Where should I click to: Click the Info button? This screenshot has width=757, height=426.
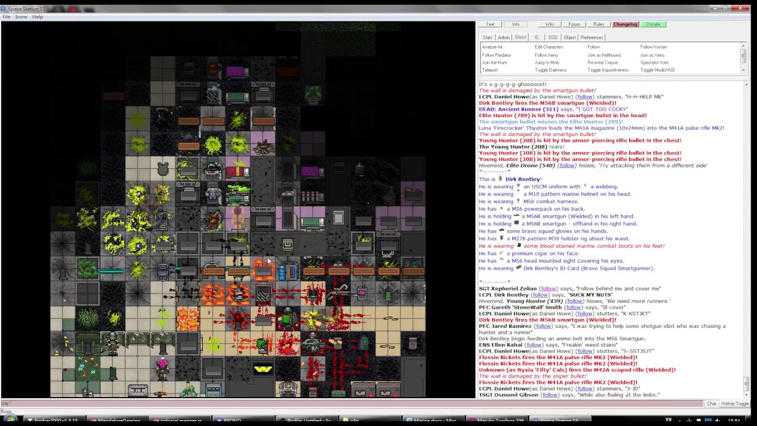pos(516,24)
